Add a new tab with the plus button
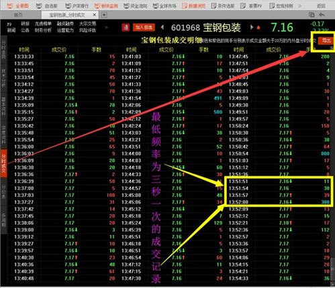 click(x=104, y=15)
